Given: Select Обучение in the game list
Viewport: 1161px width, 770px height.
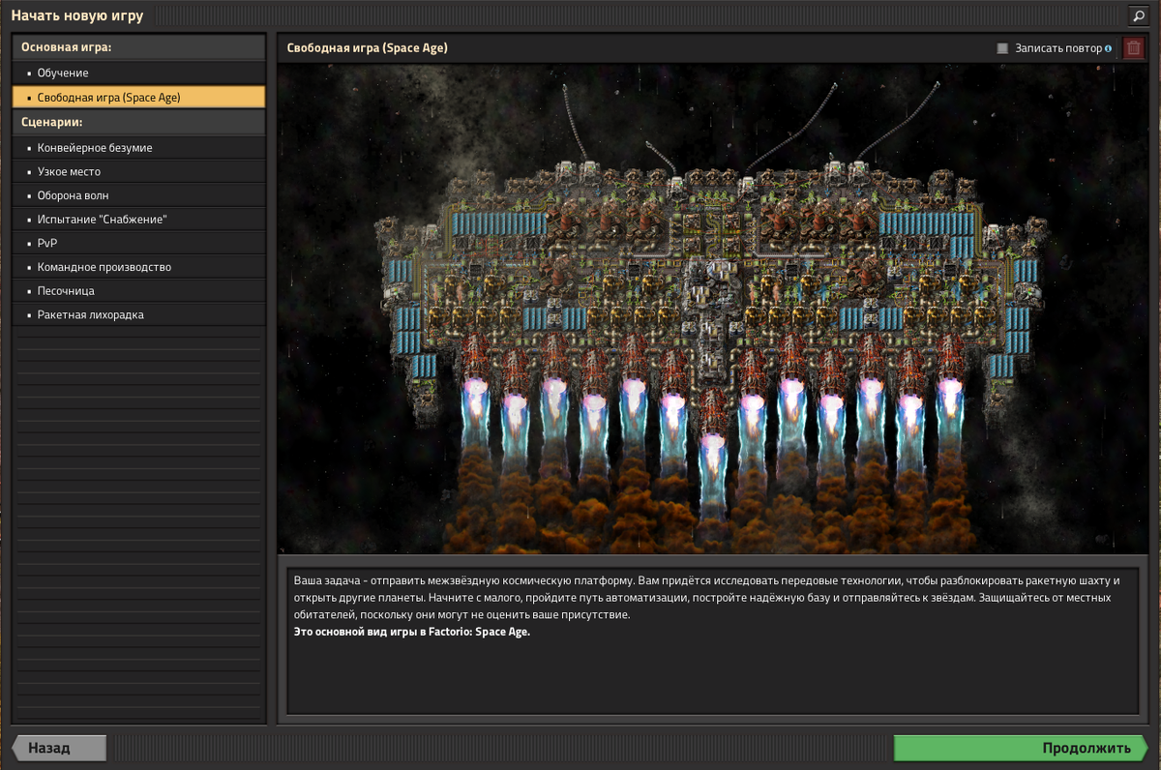Looking at the screenshot, I should click(139, 73).
